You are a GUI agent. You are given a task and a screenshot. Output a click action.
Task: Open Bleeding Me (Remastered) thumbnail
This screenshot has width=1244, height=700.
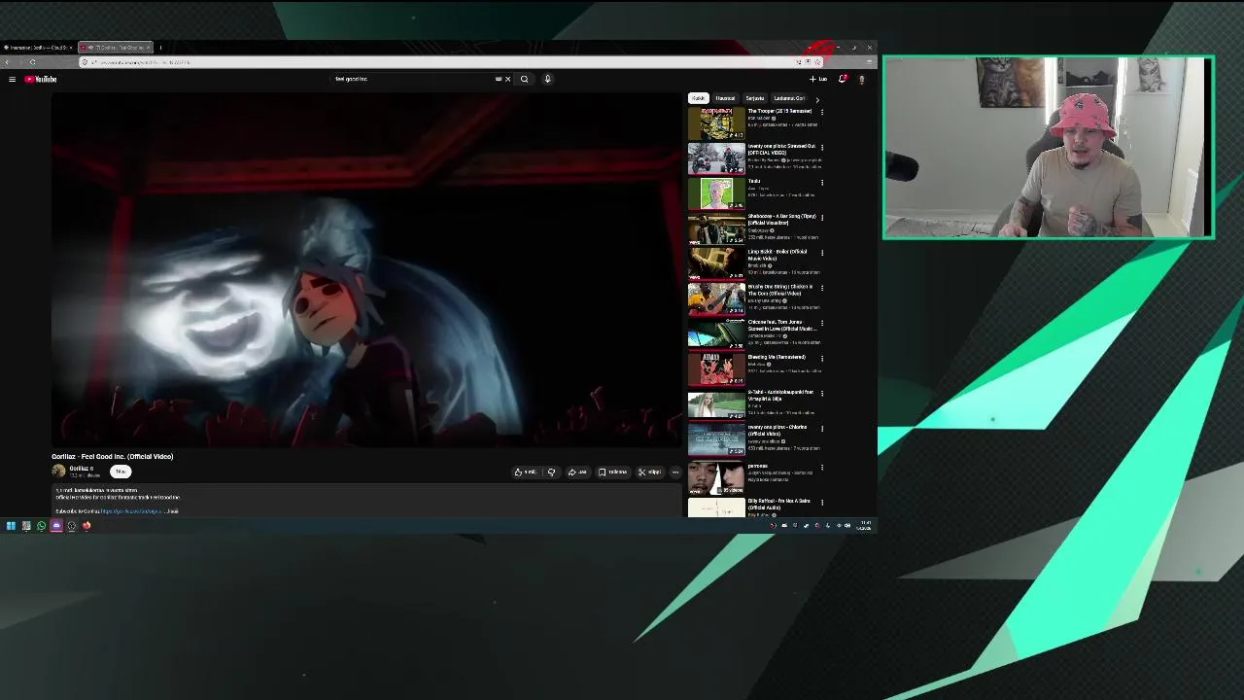tap(716, 369)
